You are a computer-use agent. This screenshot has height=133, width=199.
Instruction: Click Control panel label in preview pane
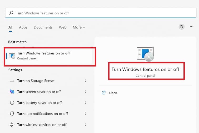[x=145, y=76]
